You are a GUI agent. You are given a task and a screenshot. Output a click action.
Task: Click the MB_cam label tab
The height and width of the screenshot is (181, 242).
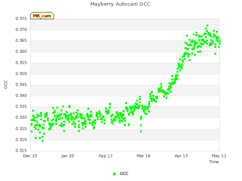click(42, 16)
